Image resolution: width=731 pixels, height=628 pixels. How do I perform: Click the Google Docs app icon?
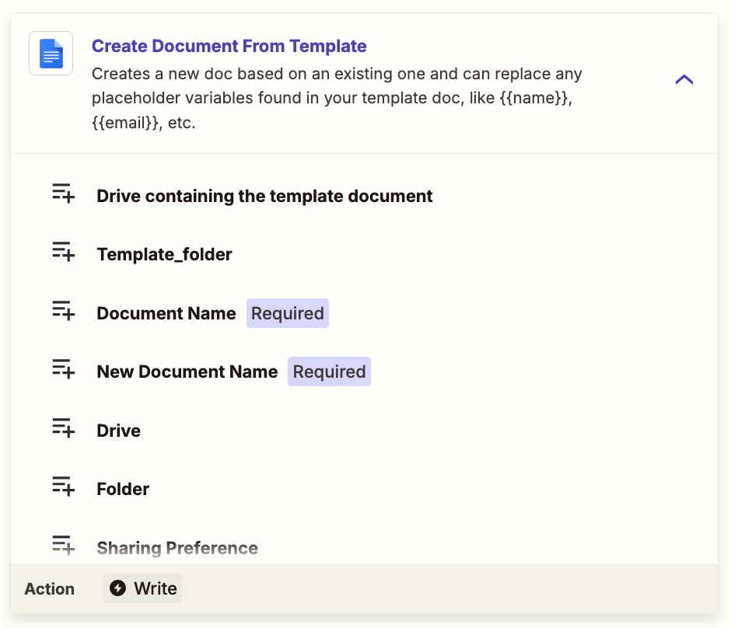[51, 54]
